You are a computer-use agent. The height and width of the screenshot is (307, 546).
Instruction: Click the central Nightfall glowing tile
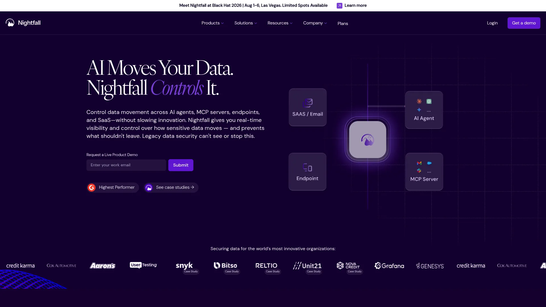pos(367,140)
